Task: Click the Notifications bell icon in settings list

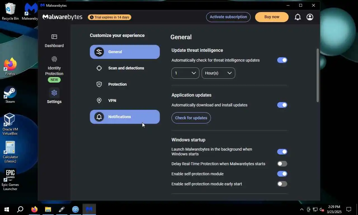Action: pos(99,117)
